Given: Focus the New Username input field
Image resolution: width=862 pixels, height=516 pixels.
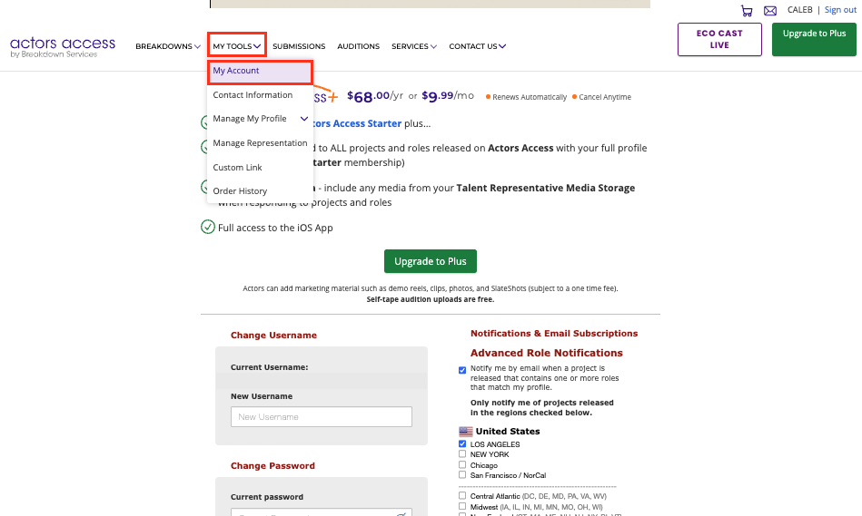Looking at the screenshot, I should tap(322, 416).
